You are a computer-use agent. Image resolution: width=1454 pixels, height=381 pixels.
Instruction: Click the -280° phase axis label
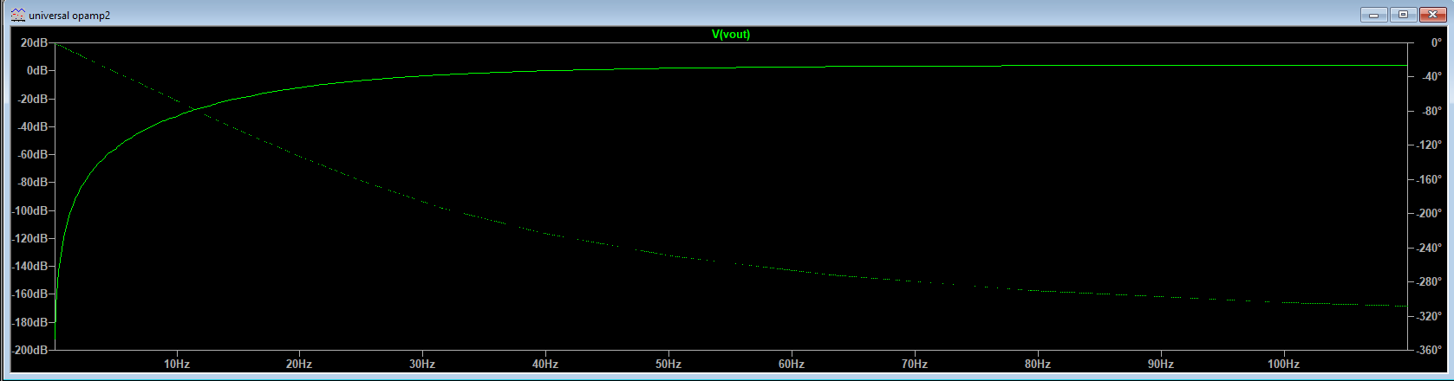point(1427,281)
